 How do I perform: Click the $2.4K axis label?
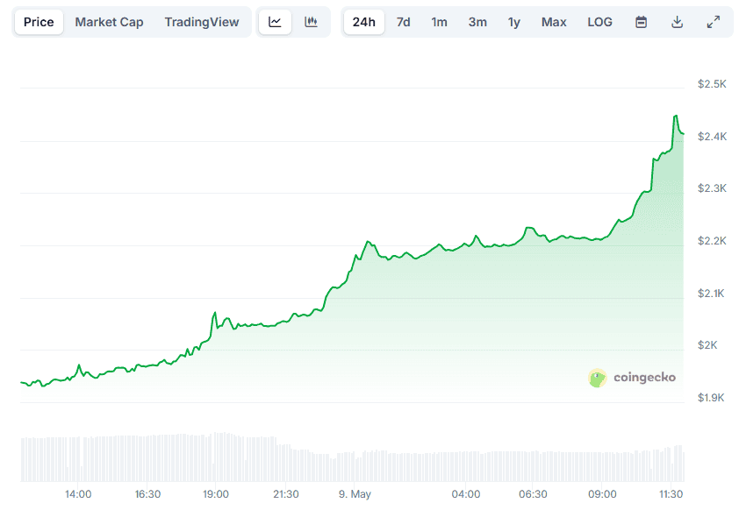point(712,137)
